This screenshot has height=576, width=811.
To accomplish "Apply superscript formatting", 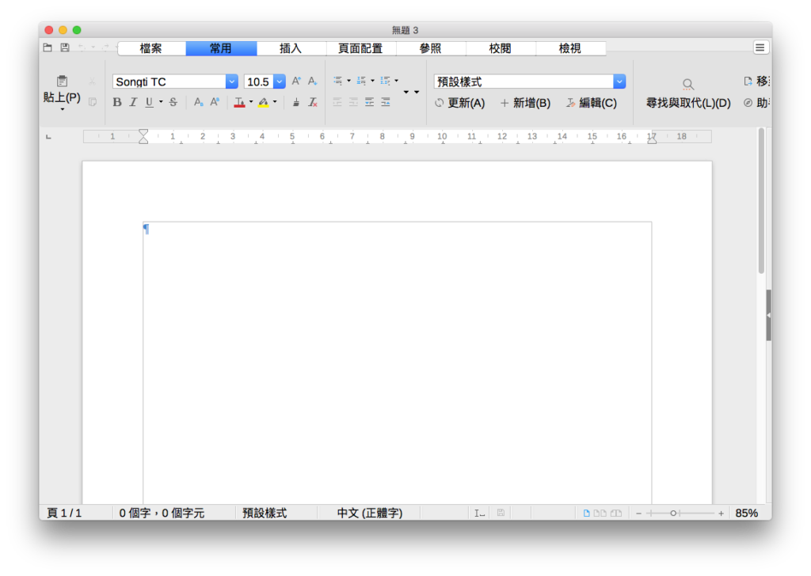I will (x=215, y=102).
